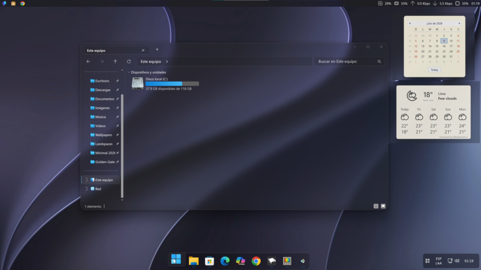Launch Microsoft Store from the taskbar
Image resolution: width=481 pixels, height=270 pixels.
tap(209, 261)
